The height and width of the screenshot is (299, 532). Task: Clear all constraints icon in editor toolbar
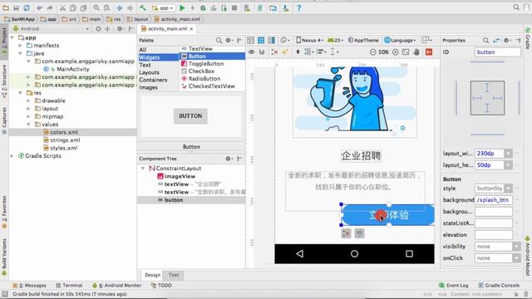coord(274,51)
